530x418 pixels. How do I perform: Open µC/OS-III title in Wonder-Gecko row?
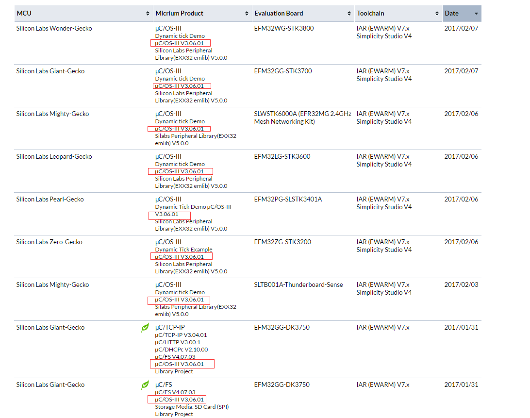[x=168, y=29]
